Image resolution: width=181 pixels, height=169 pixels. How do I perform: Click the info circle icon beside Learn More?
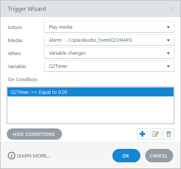[12, 156]
